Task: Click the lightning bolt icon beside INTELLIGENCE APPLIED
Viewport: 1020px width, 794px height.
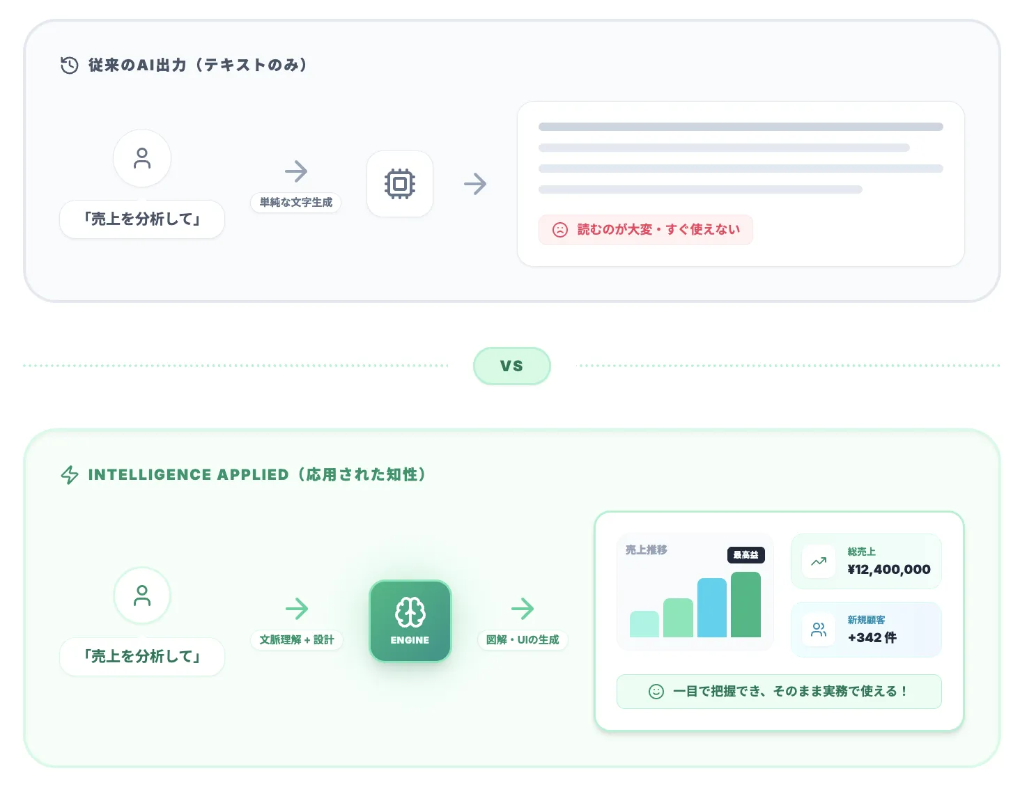Action: tap(69, 474)
